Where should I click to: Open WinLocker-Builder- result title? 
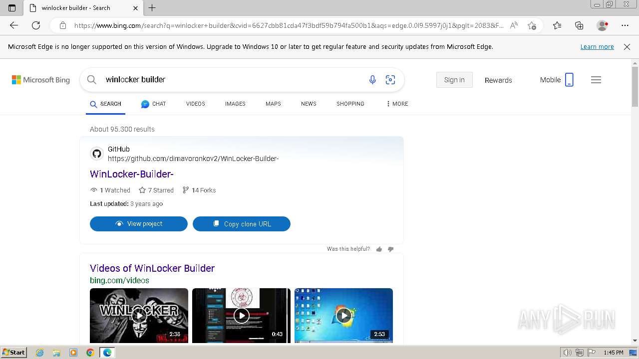click(132, 174)
